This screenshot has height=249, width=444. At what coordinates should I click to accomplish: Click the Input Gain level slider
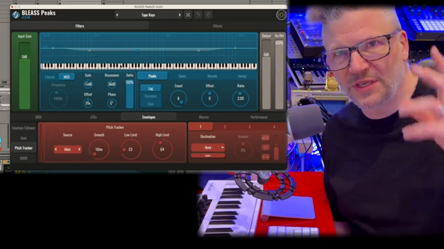click(x=25, y=75)
